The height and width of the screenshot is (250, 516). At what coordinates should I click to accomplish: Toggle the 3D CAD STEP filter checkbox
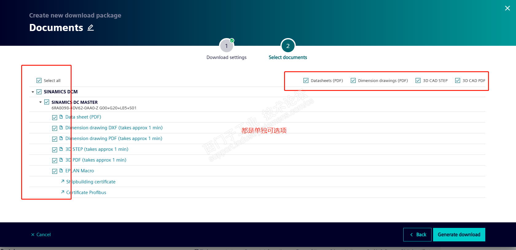pos(418,80)
